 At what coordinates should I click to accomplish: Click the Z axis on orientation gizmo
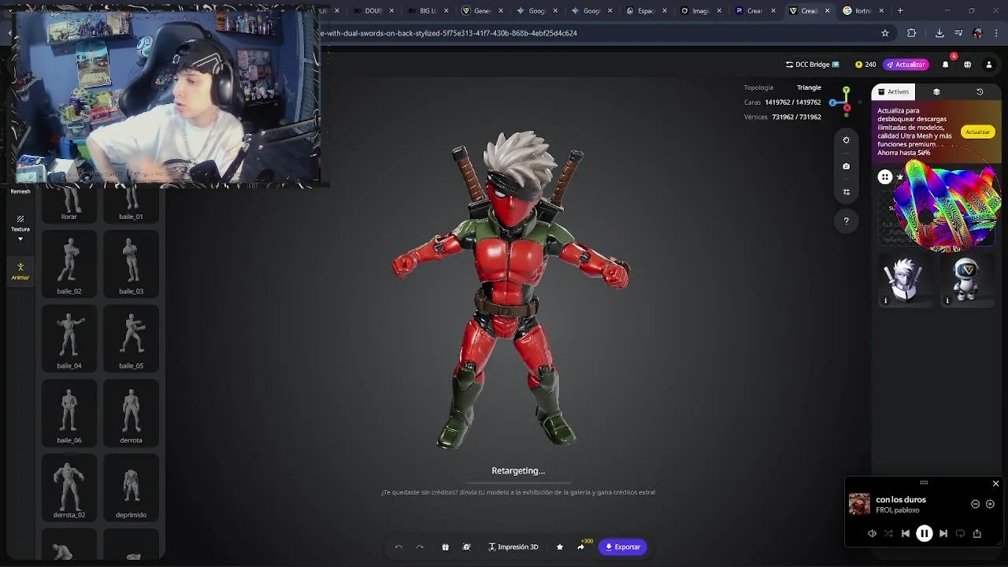tap(832, 103)
